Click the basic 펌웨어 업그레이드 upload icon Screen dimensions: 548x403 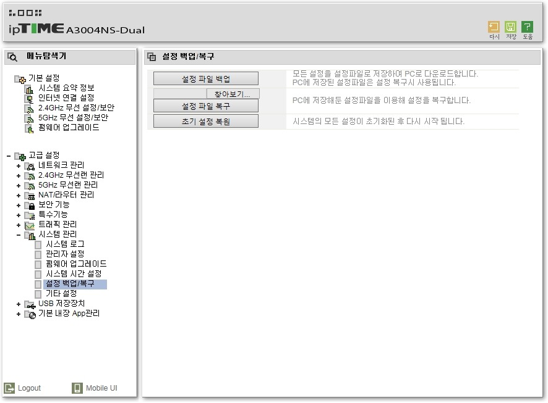(29, 129)
